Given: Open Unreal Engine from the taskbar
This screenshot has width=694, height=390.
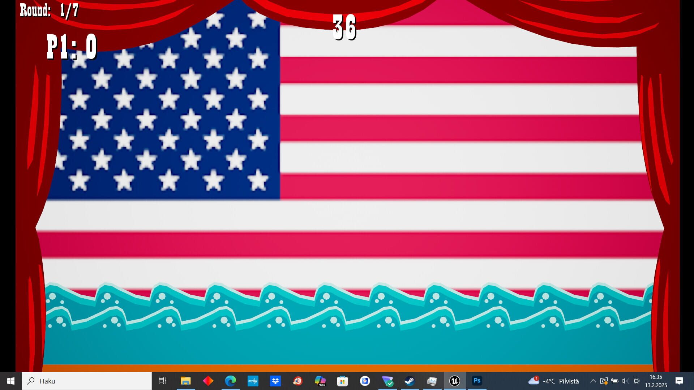Looking at the screenshot, I should pos(455,381).
